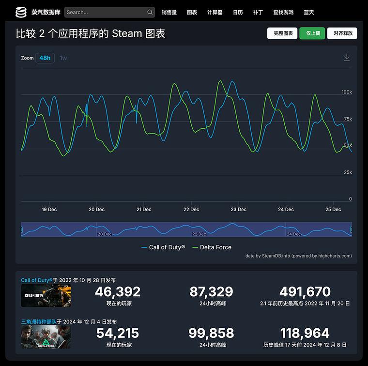Click the 蒸汽数据库 site title

click(x=46, y=12)
